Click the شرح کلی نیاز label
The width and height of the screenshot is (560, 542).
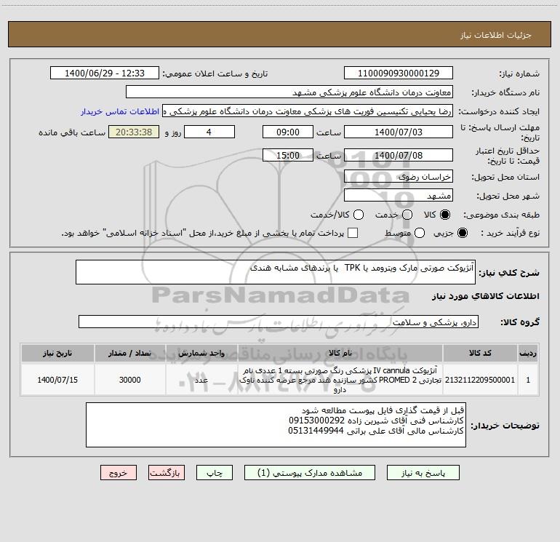click(509, 273)
